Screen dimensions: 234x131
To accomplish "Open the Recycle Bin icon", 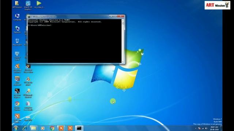I will pyautogui.click(x=17, y=42).
